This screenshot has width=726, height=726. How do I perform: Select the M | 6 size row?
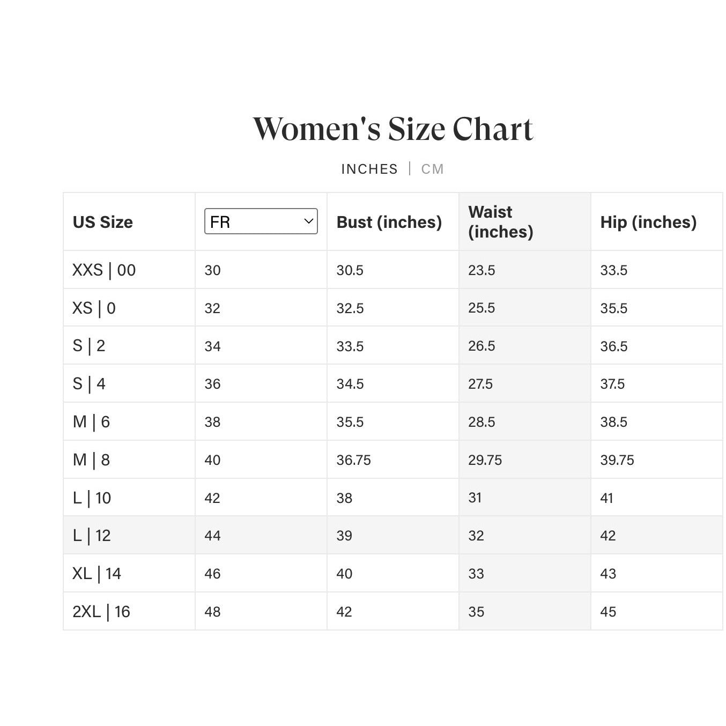393,422
